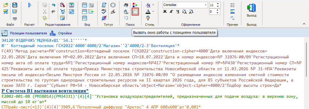Open search with the binoculars icon
309x109 pixels.
126,5
